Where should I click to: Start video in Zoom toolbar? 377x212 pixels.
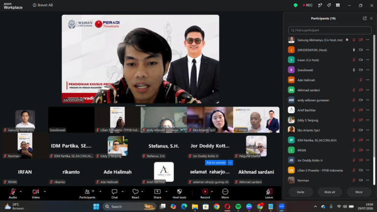(x=35, y=193)
